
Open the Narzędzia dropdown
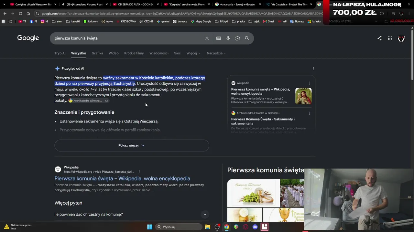(216, 53)
